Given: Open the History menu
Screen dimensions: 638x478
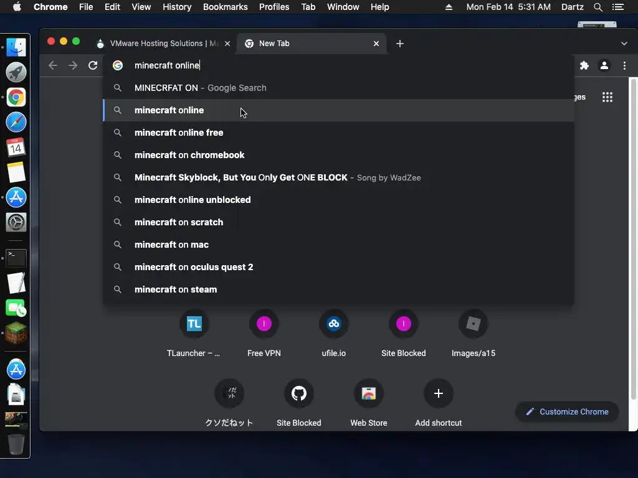Looking at the screenshot, I should point(177,7).
